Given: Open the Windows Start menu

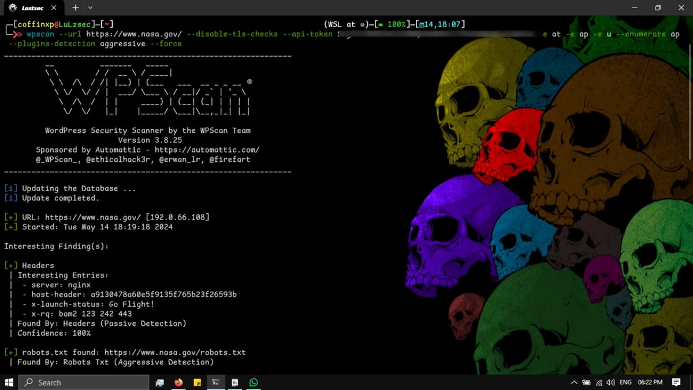Looking at the screenshot, I should [x=9, y=382].
